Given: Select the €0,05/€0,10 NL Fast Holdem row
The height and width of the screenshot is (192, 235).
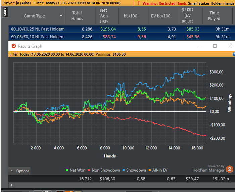Looking at the screenshot, I should [x=122, y=37].
